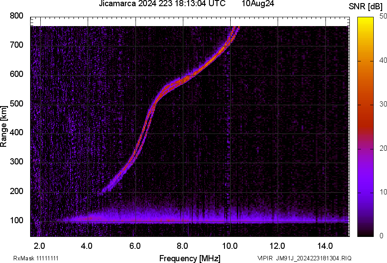This screenshot has width=387, height=263.
Task: Click the RxMask 11111111 label
Action: (36, 258)
